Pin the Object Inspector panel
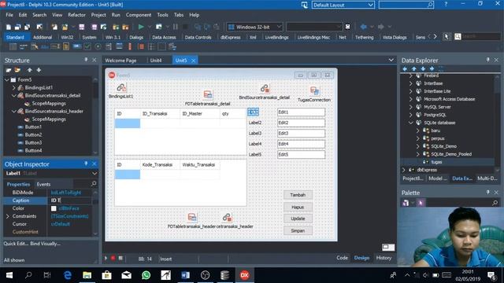504x283 pixels. pos(86,164)
